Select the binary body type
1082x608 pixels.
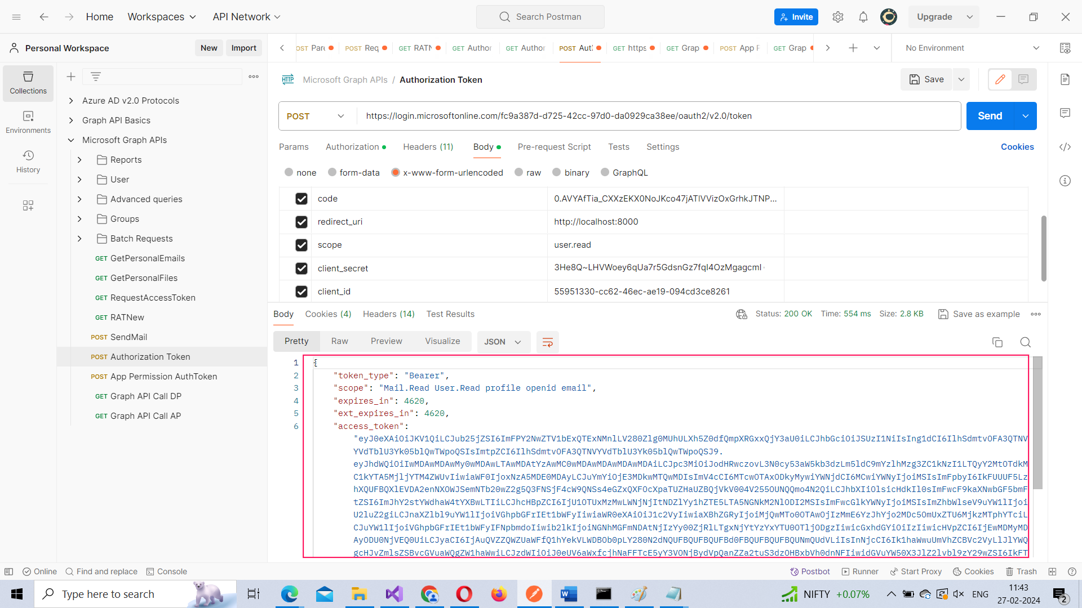point(557,172)
